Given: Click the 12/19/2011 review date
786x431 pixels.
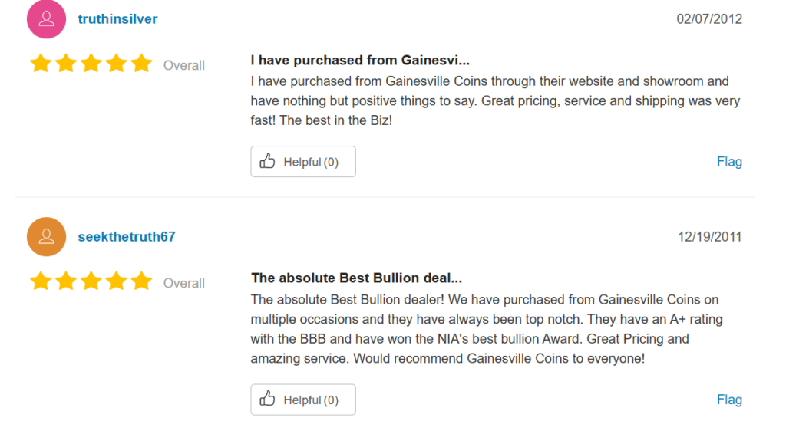Looking at the screenshot, I should click(x=709, y=237).
